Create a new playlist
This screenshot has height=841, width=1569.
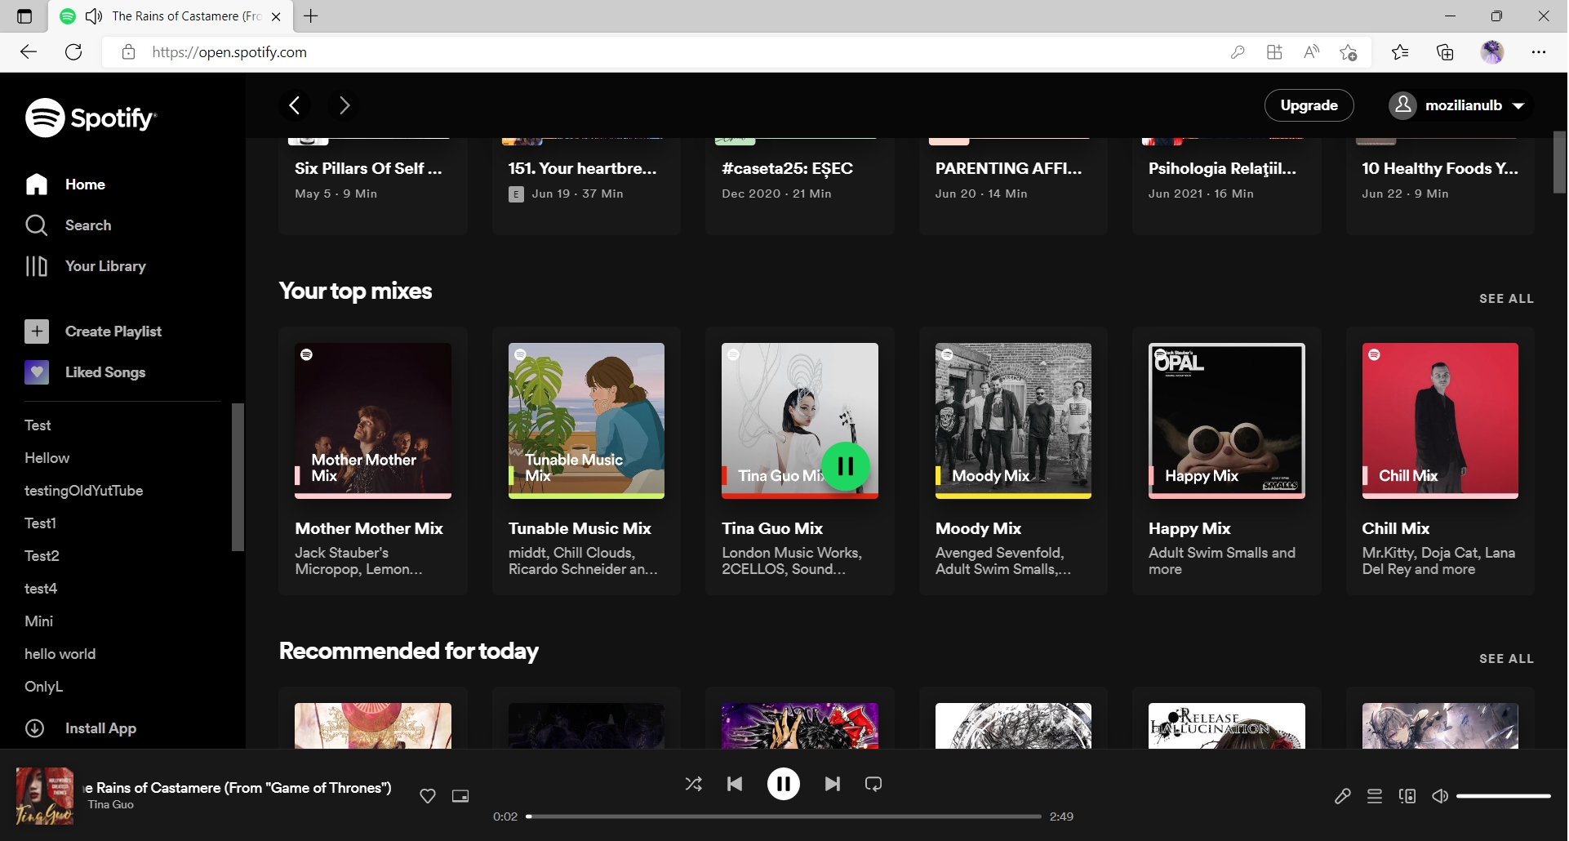tap(113, 332)
